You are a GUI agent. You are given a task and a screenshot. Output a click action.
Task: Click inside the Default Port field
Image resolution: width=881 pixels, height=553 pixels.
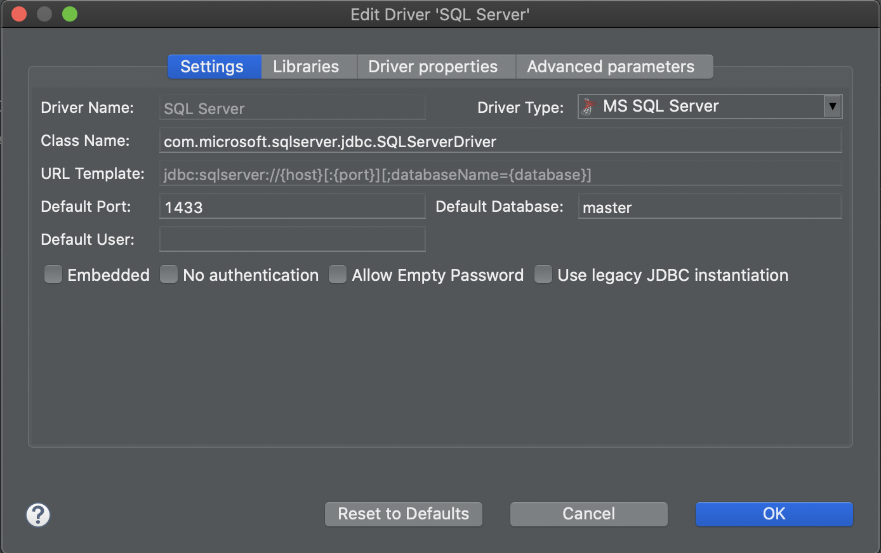point(292,206)
